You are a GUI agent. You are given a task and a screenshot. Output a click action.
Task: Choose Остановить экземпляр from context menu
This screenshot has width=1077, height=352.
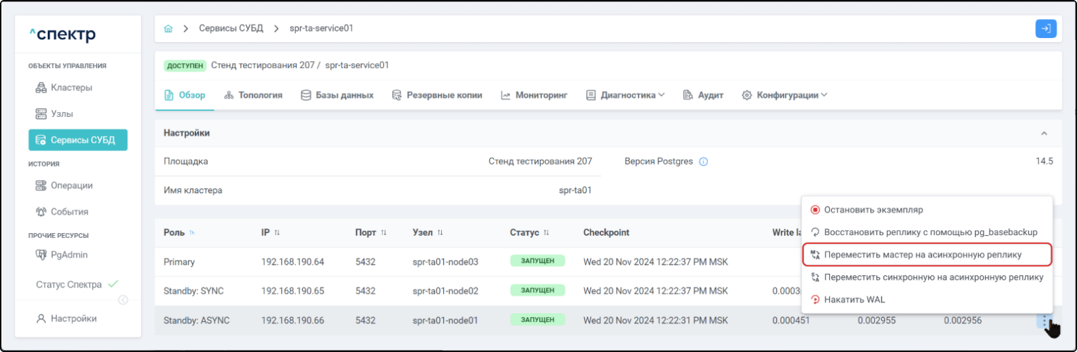tap(873, 210)
